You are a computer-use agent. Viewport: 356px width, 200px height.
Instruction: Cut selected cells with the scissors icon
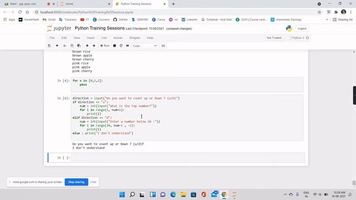[65, 46]
